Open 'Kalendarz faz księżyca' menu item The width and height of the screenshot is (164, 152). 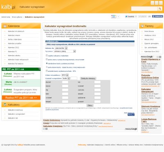pos(16,64)
